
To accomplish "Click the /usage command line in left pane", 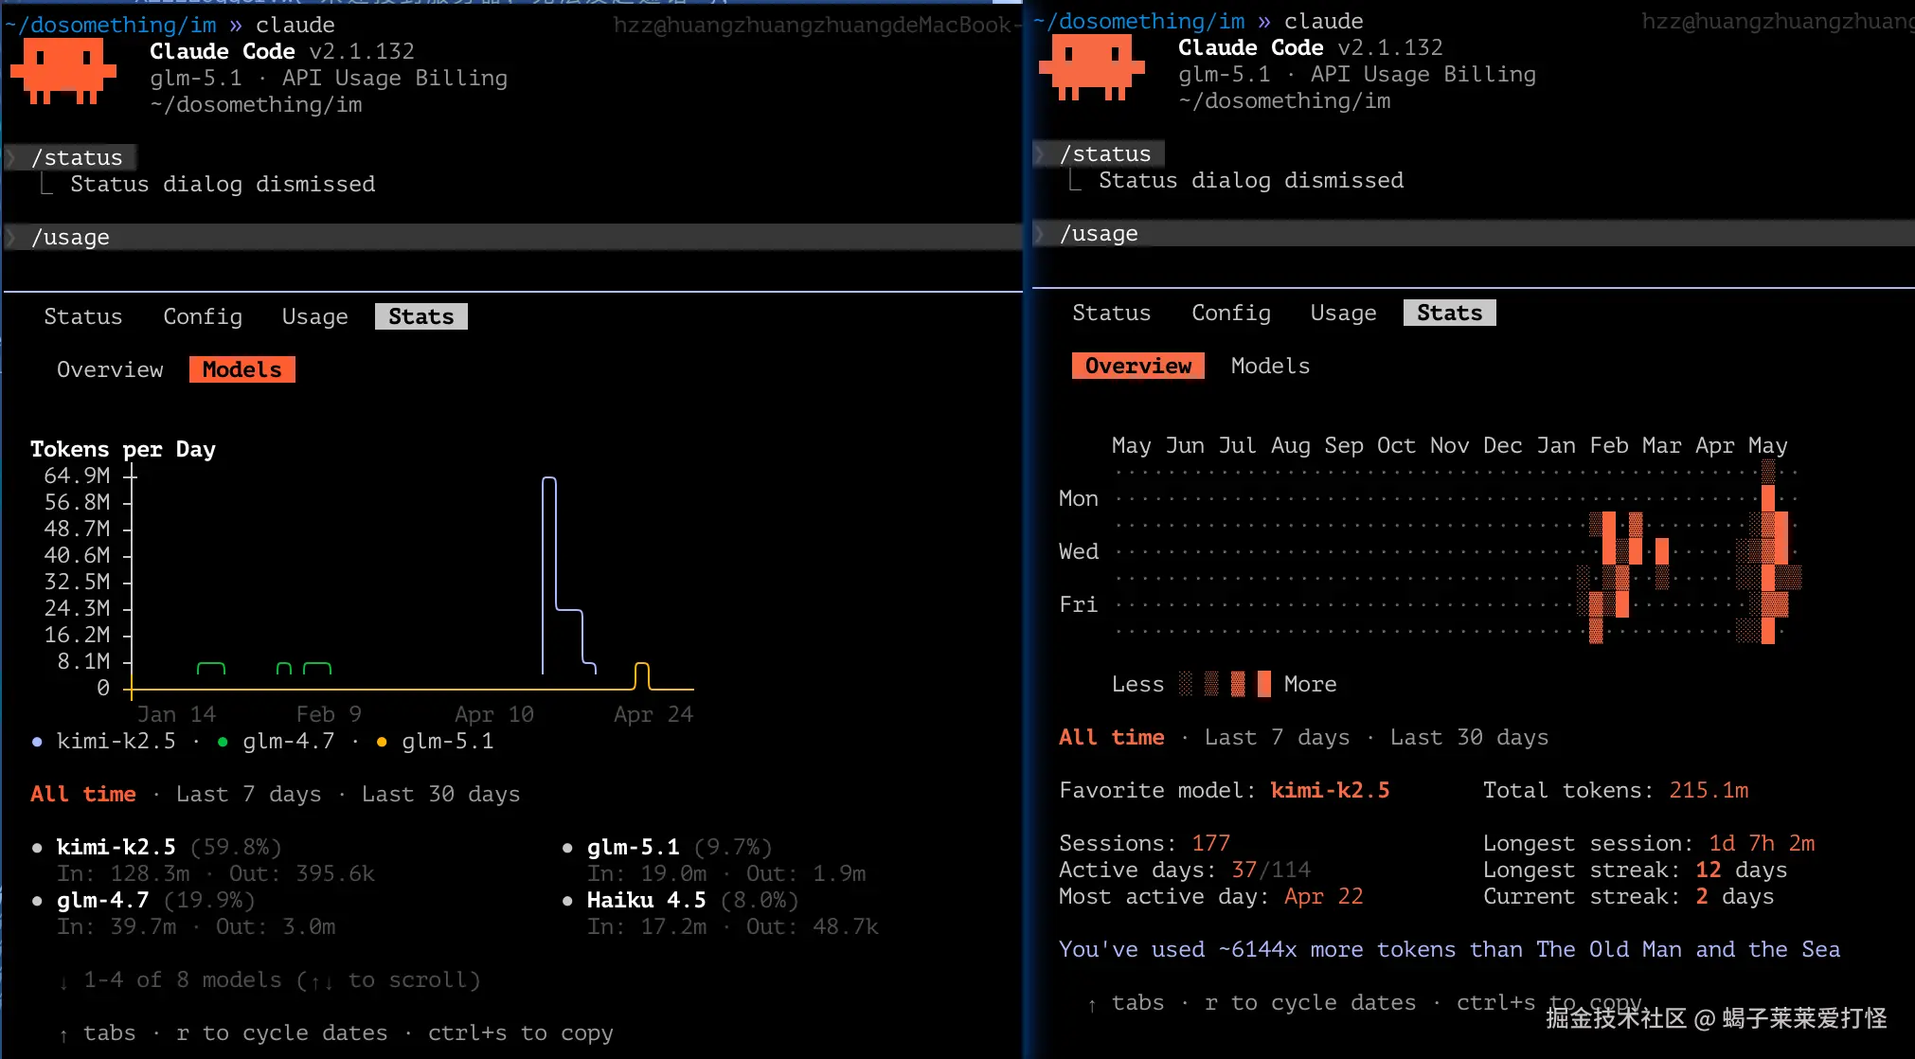I will [511, 237].
